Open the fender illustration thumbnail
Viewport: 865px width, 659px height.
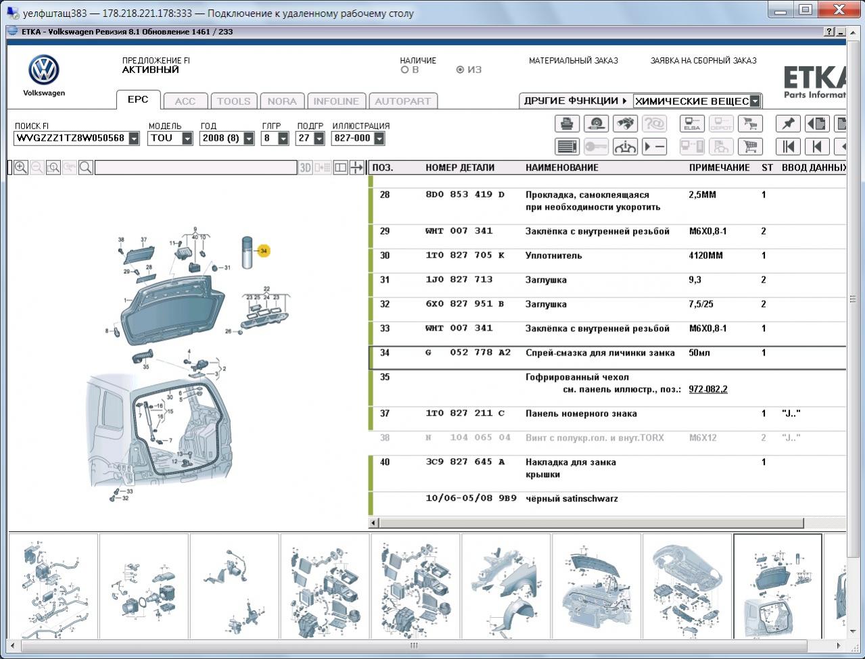(505, 586)
